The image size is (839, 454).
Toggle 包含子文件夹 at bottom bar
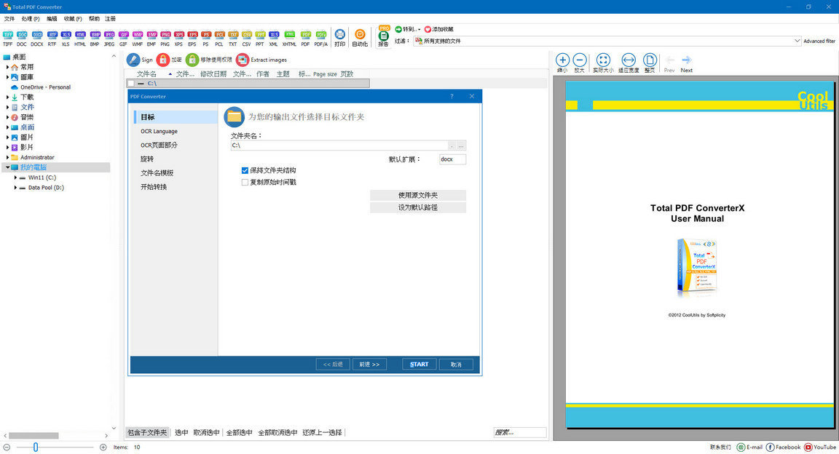(147, 433)
